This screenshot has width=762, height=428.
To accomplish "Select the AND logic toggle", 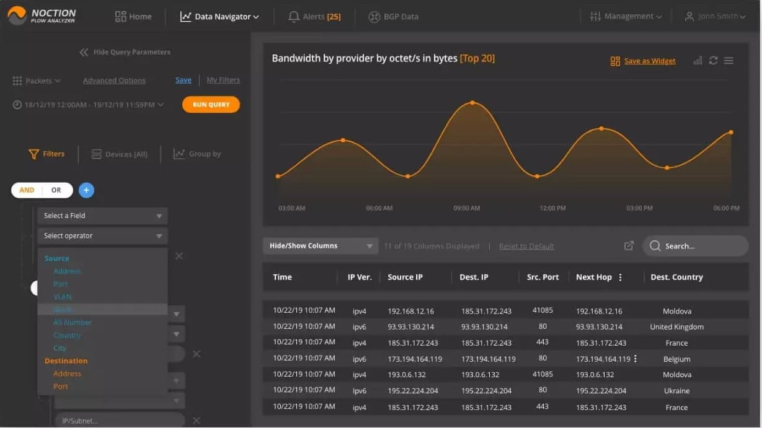I will (x=27, y=190).
